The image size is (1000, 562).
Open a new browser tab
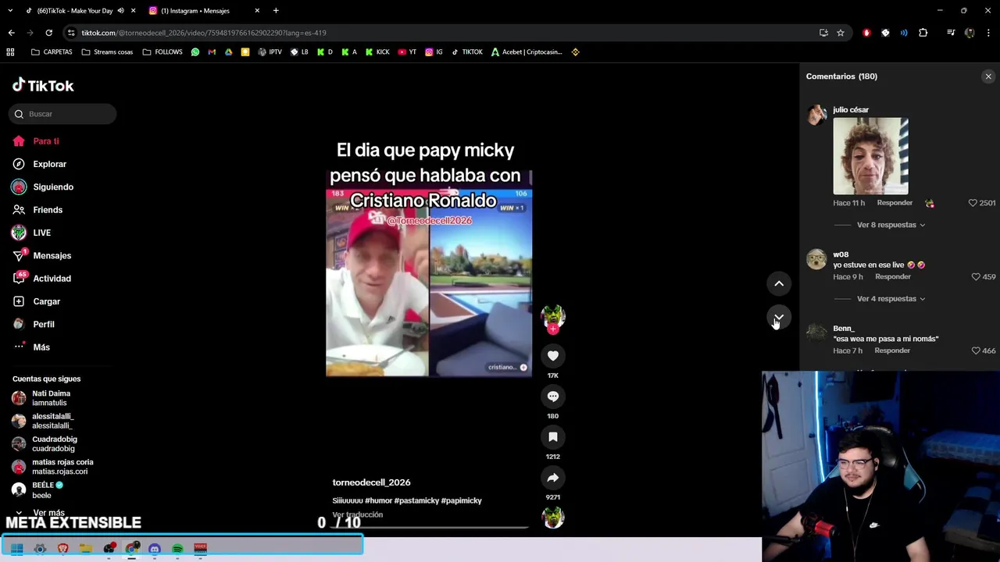coord(276,11)
